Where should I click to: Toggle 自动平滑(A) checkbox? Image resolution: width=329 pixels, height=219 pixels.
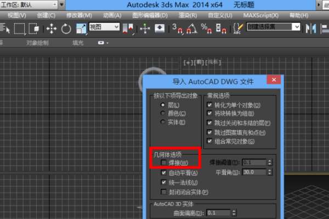(x=163, y=172)
